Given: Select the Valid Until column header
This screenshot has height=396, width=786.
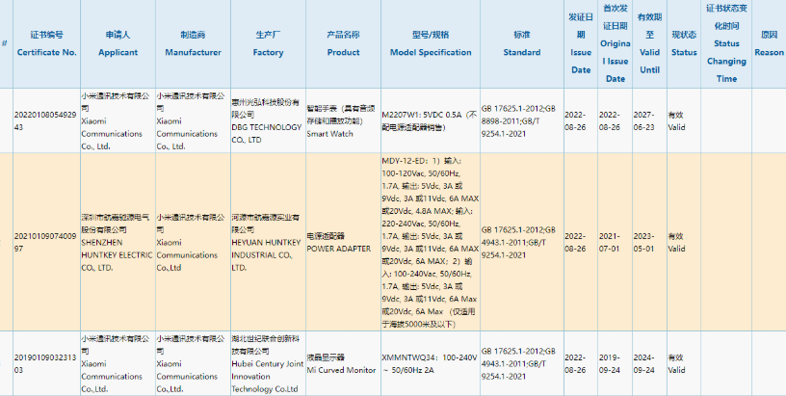Looking at the screenshot, I should click(x=649, y=43).
